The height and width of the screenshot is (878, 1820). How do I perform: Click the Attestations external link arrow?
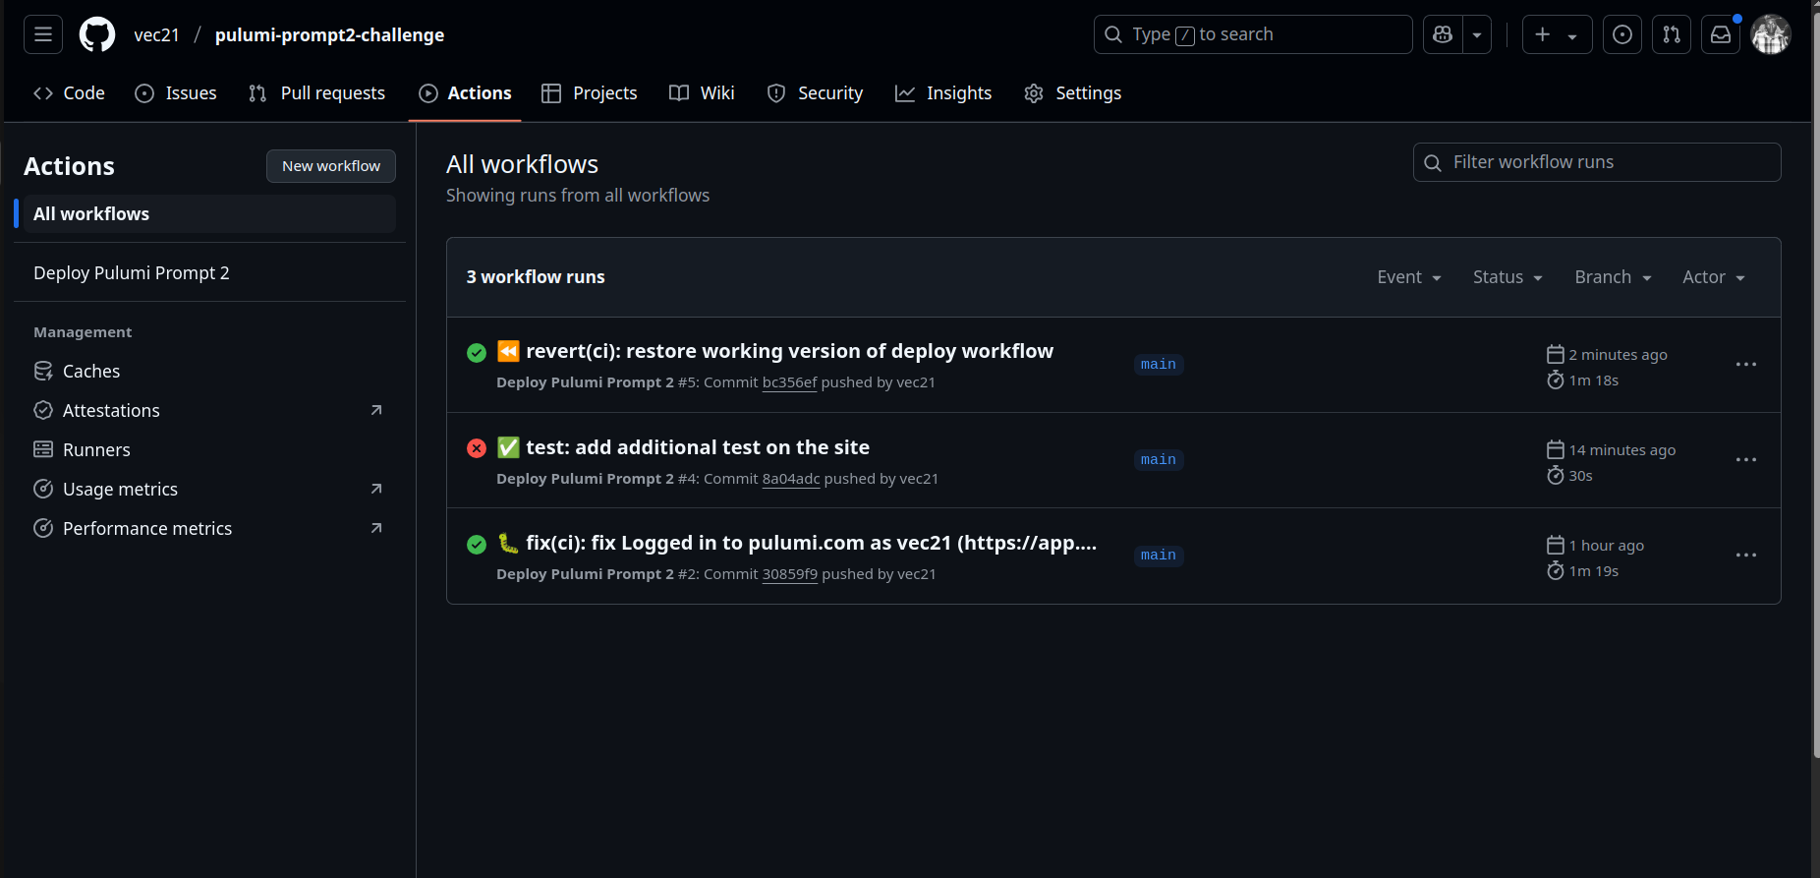click(376, 410)
